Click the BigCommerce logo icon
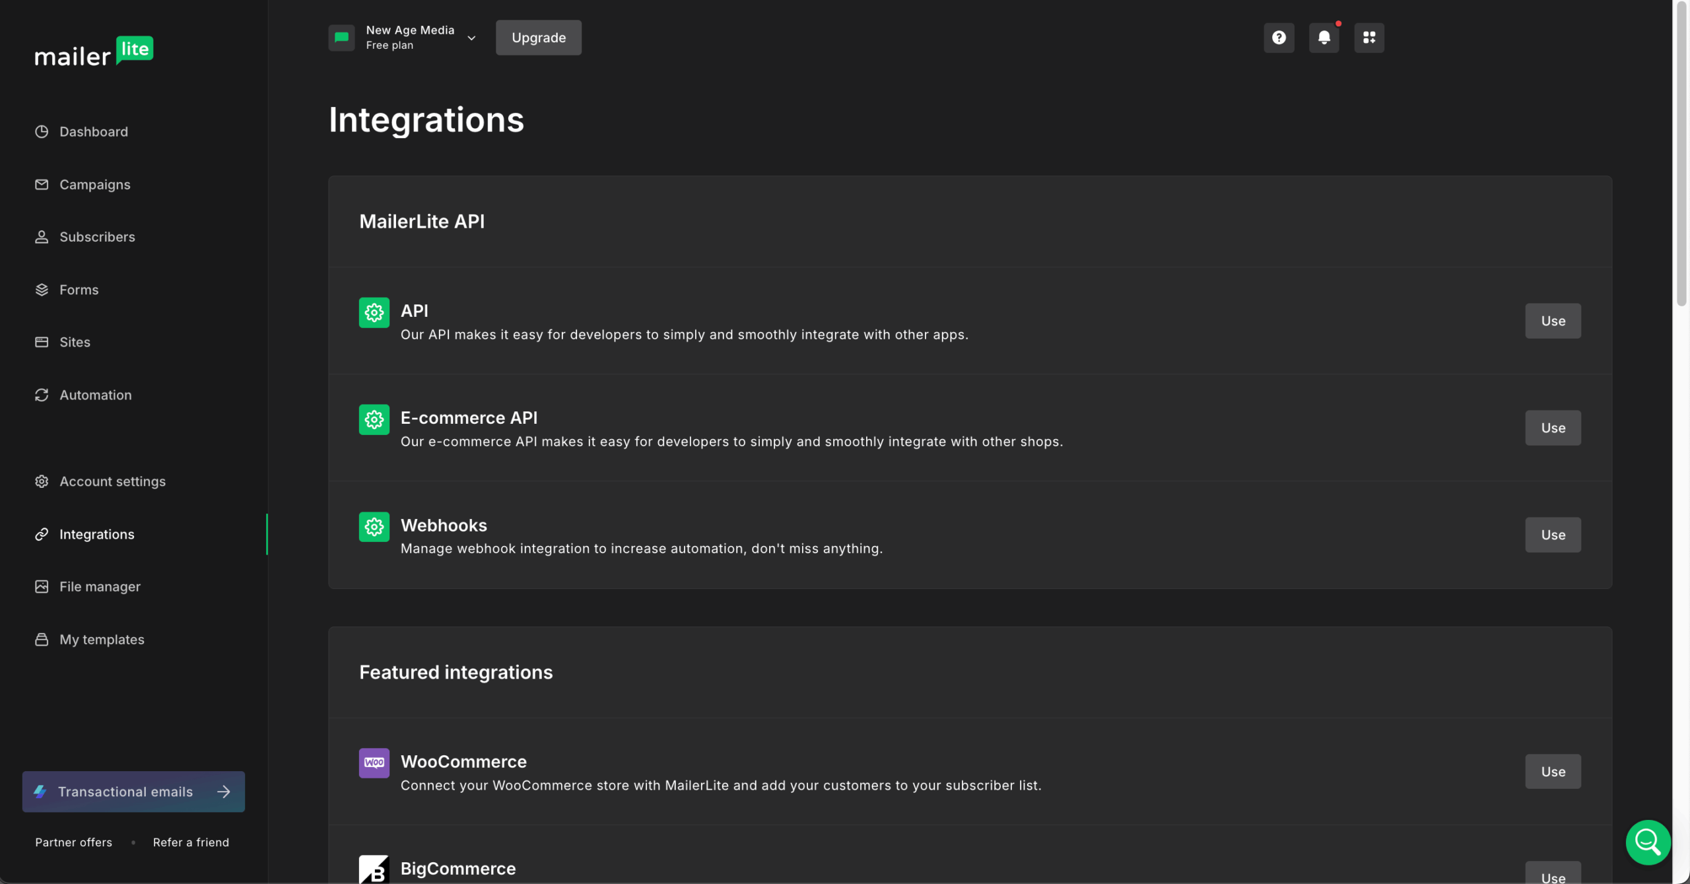The width and height of the screenshot is (1690, 884). [374, 869]
